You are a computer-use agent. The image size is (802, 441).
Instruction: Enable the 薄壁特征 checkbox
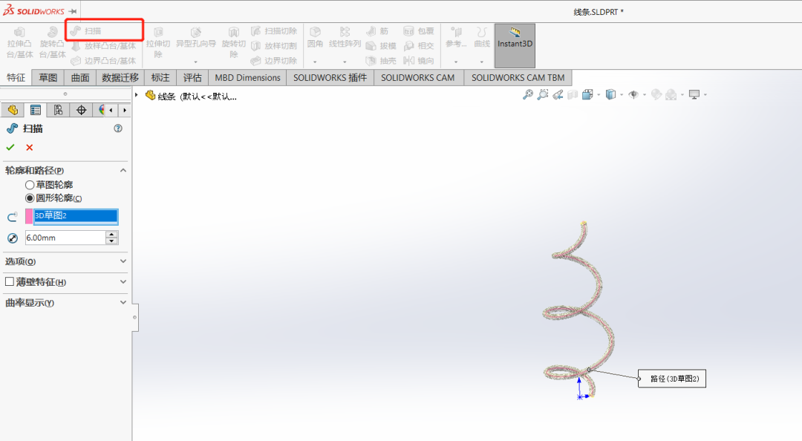[10, 282]
